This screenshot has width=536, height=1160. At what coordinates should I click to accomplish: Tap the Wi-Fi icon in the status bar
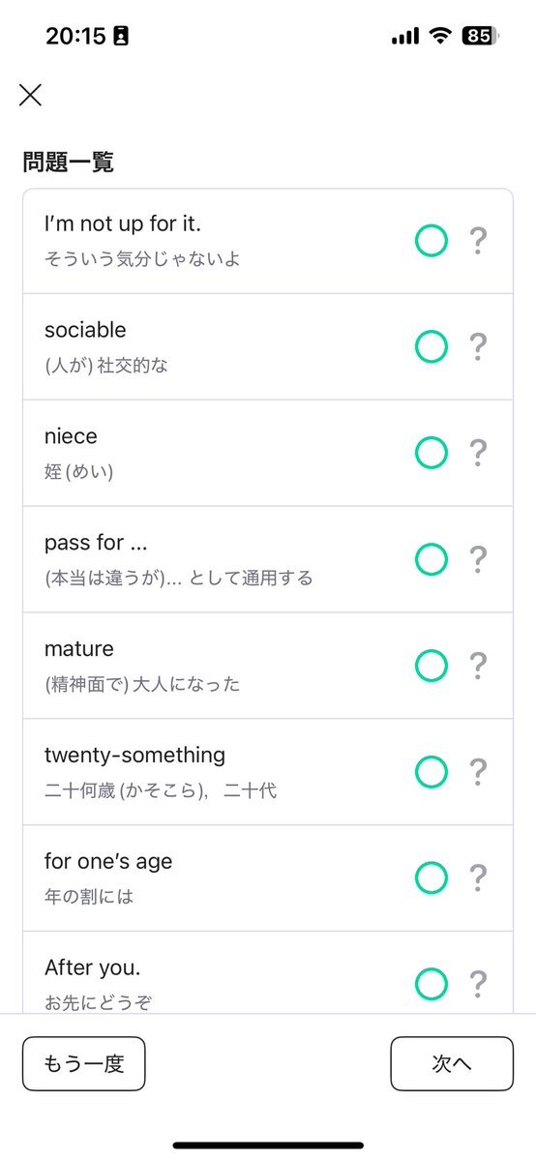(x=442, y=36)
